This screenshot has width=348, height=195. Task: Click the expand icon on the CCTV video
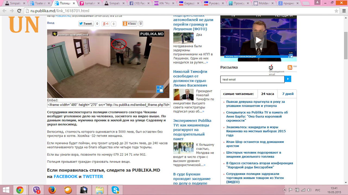click(160, 89)
